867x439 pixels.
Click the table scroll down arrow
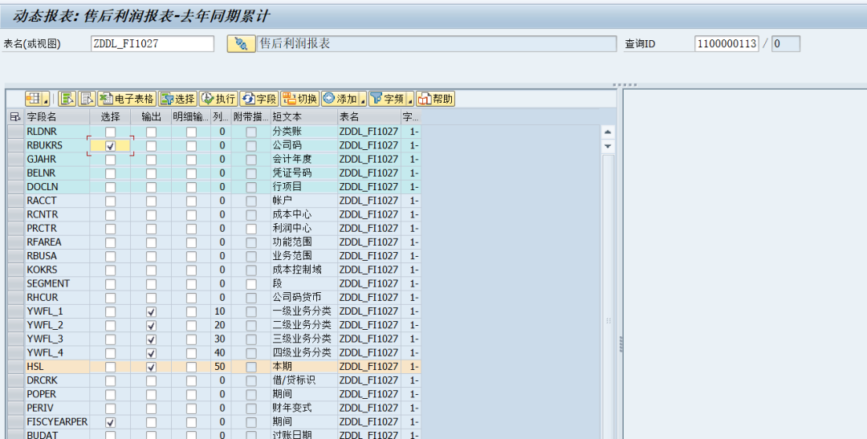coord(608,147)
